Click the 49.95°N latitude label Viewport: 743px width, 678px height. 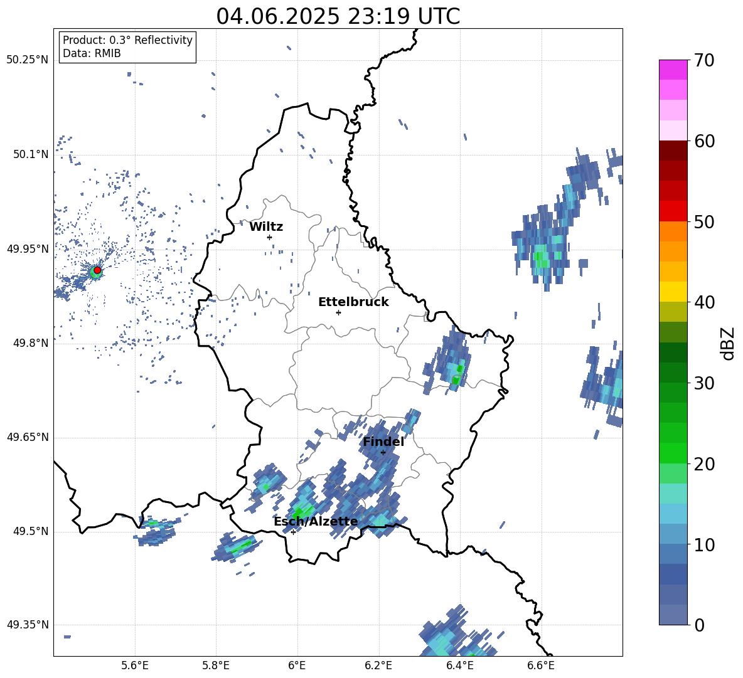coord(28,248)
